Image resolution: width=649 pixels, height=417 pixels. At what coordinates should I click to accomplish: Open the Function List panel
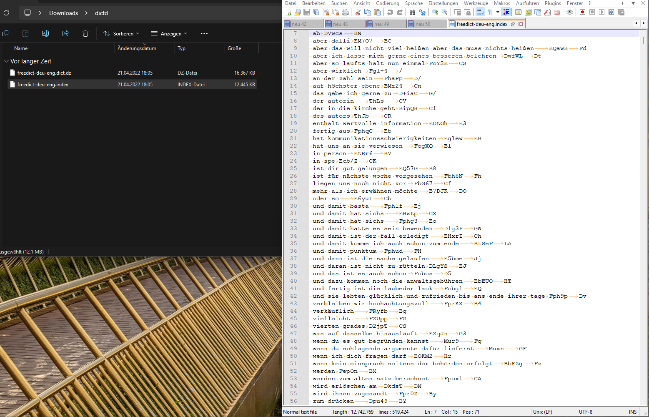[x=547, y=12]
